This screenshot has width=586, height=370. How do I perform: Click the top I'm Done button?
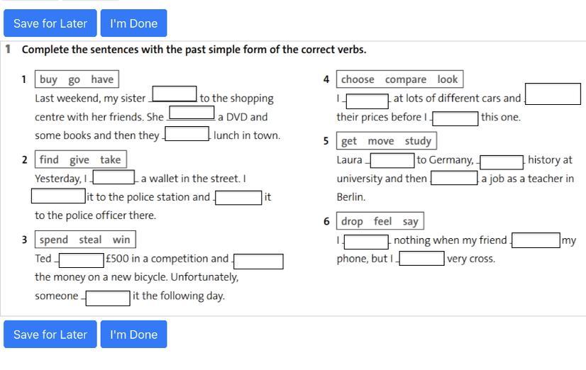point(134,23)
